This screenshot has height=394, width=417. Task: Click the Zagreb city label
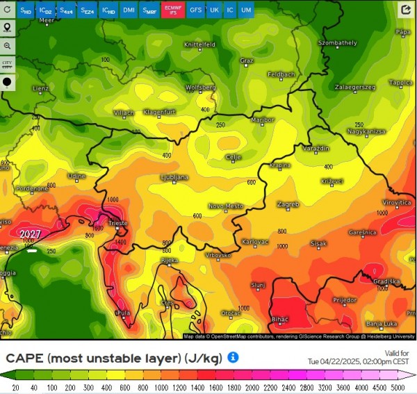pos(288,204)
